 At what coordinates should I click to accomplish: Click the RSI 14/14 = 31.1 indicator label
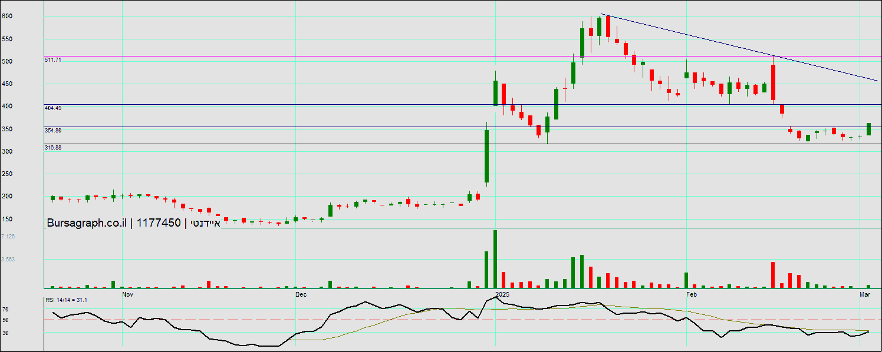pos(67,300)
